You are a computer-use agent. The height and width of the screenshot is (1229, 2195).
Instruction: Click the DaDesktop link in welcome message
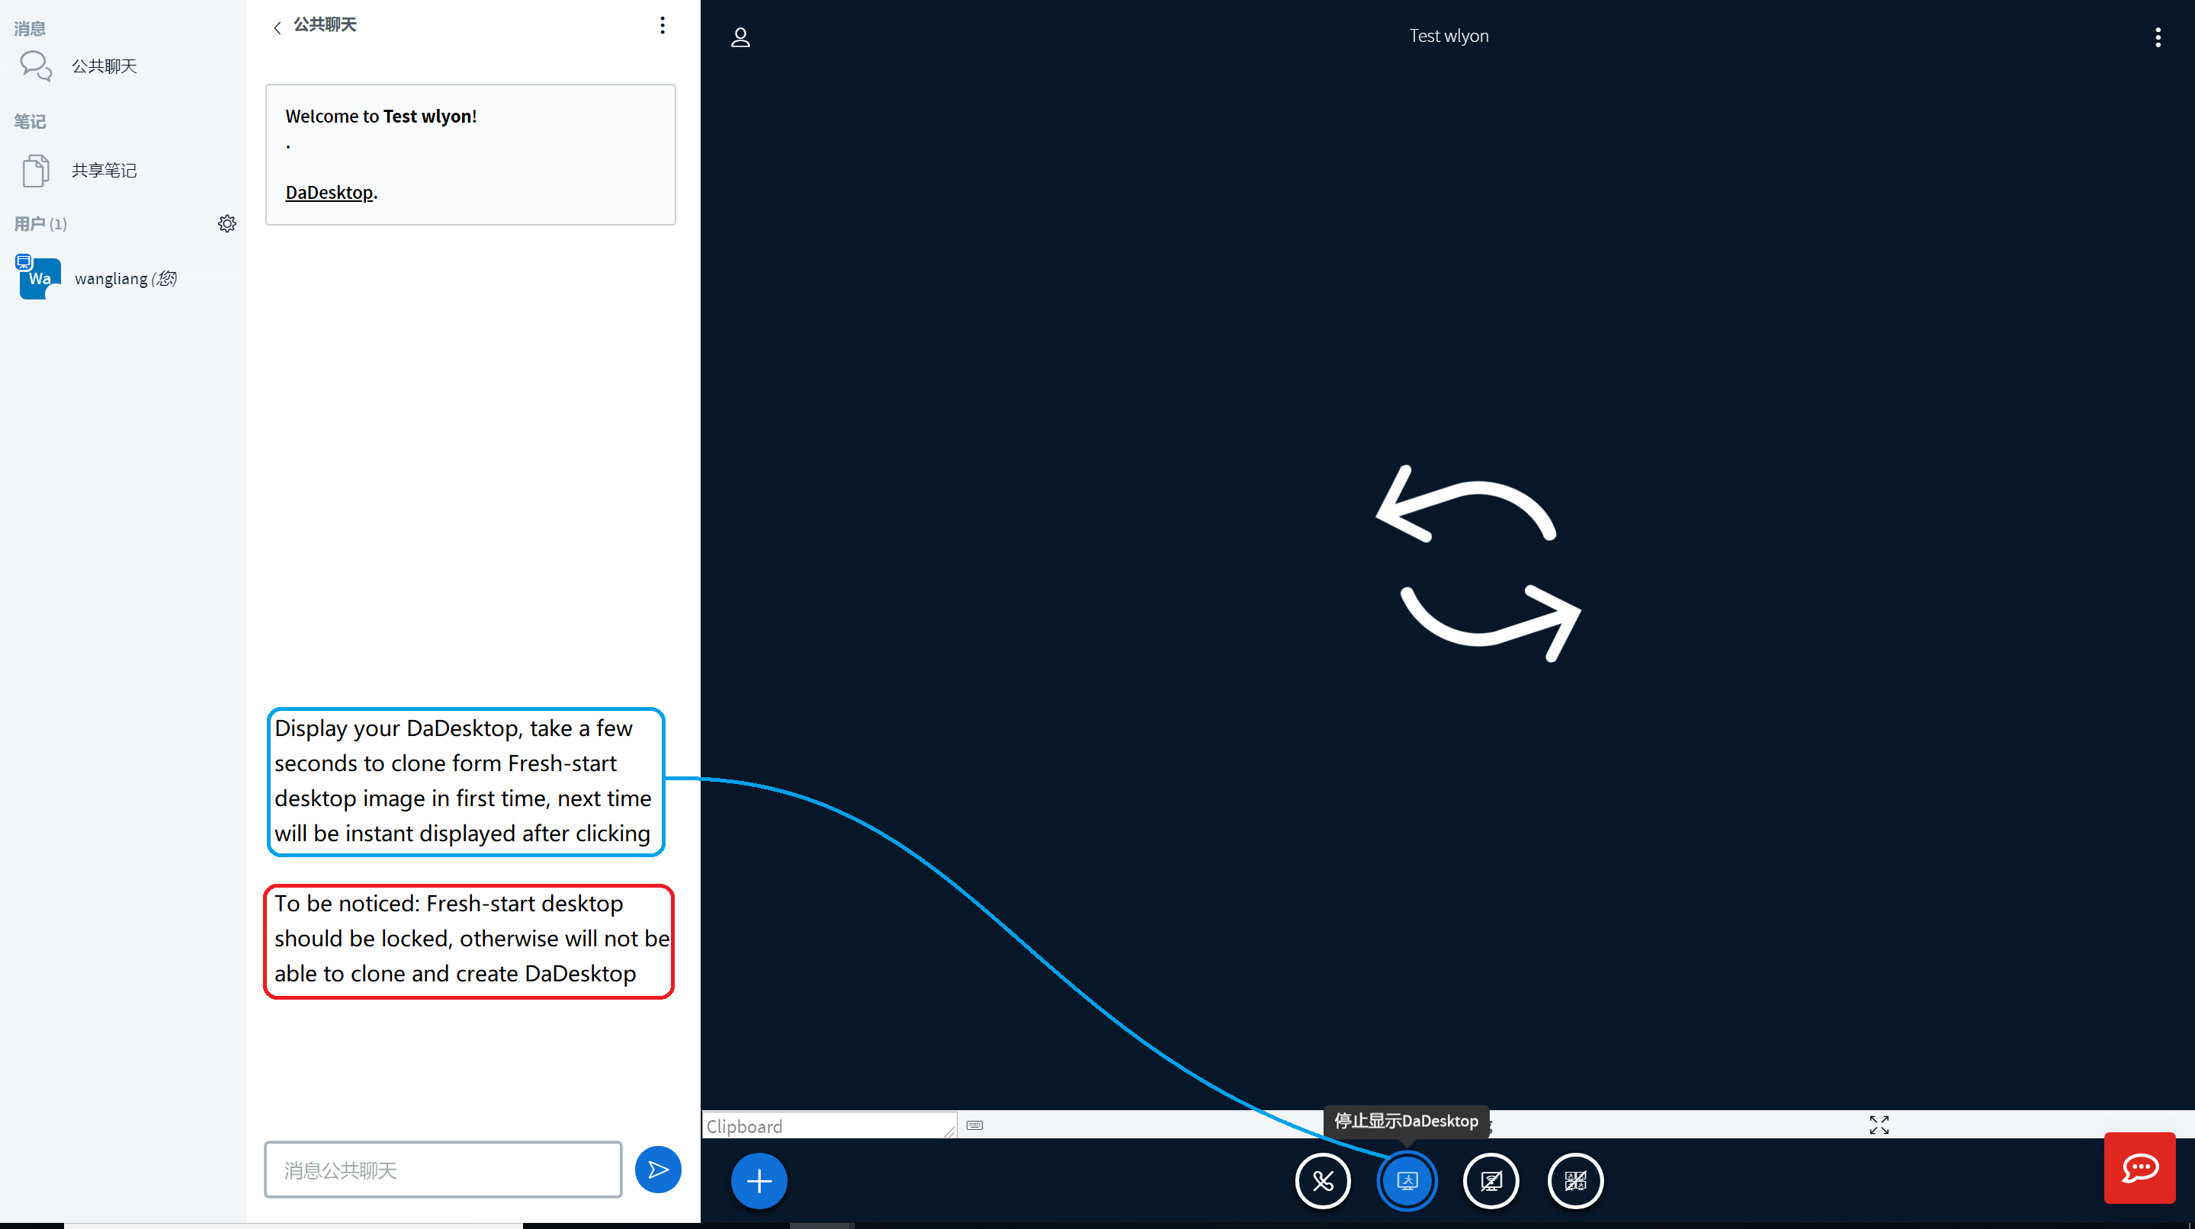[329, 193]
